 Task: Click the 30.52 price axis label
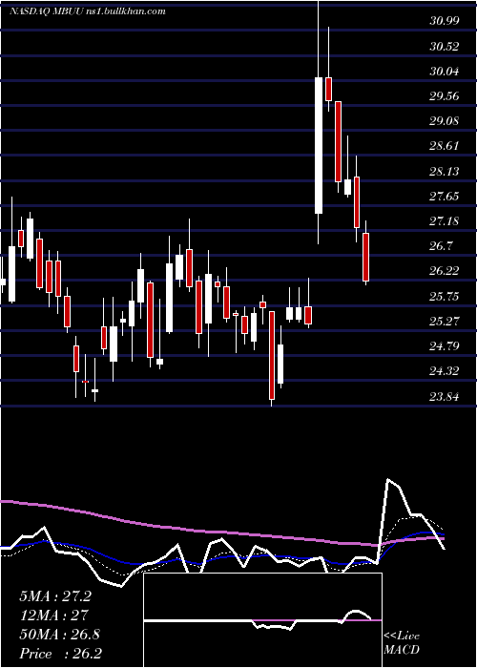coord(445,46)
